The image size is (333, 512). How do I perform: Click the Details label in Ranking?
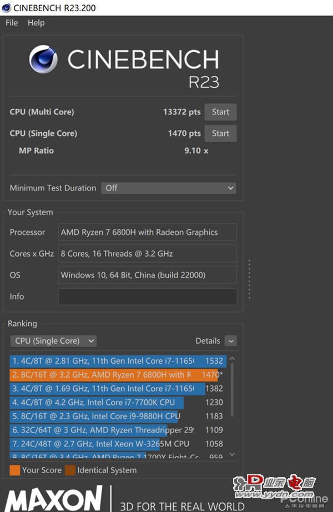[x=208, y=341]
